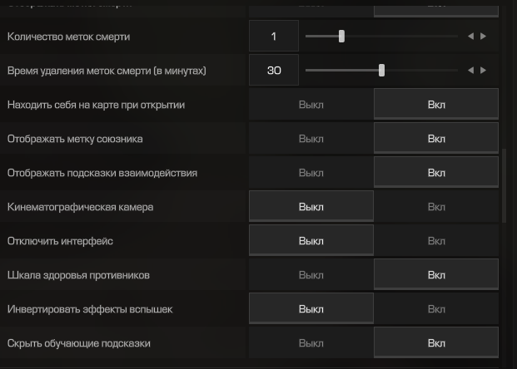Turn off Шкала здоровья противников
The image size is (517, 369).
coord(311,275)
